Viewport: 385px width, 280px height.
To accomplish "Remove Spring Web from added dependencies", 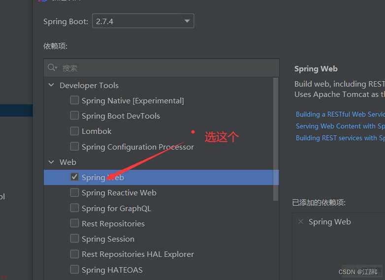I will coord(301,221).
